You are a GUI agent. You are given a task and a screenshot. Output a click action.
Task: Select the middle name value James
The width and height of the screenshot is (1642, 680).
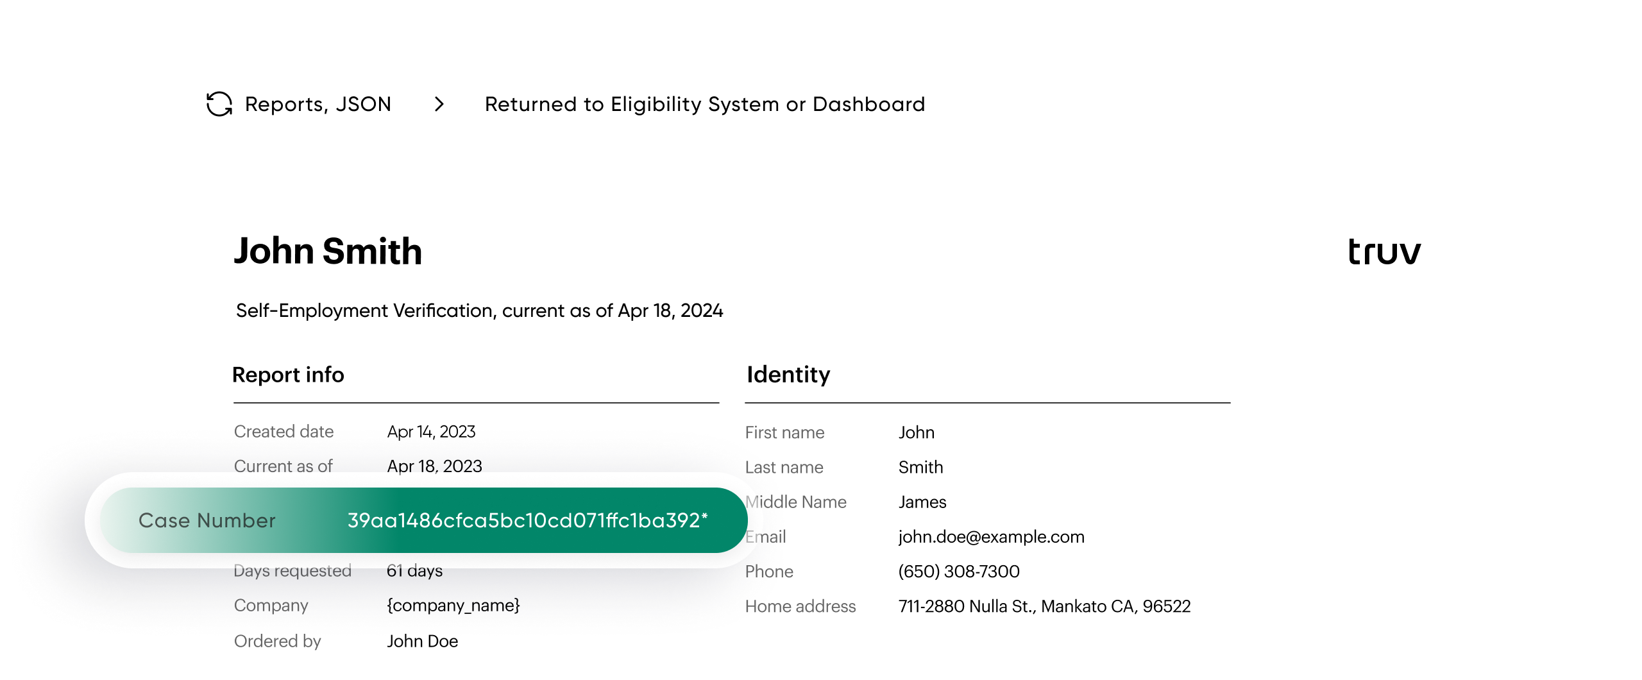[x=922, y=502]
